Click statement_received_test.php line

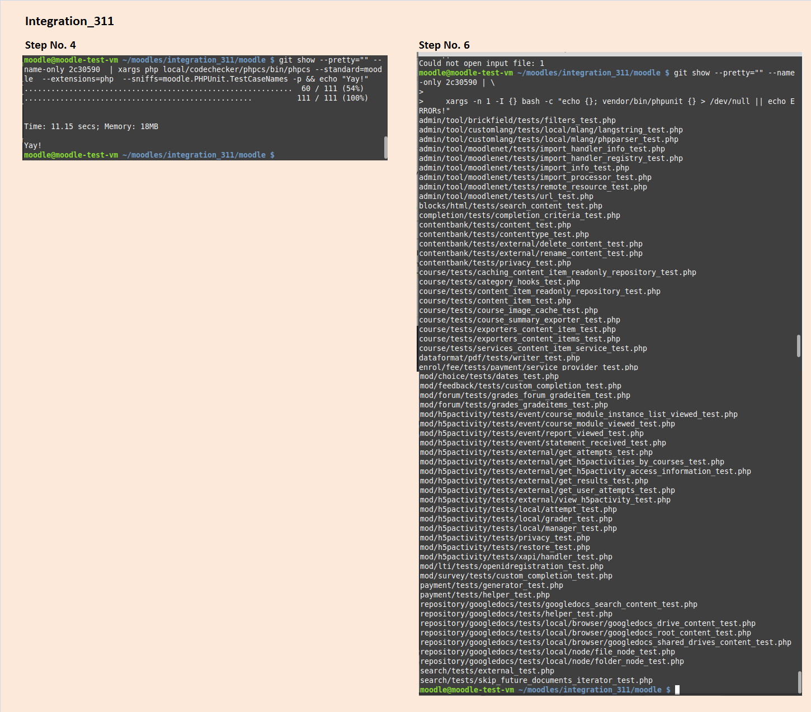tap(543, 443)
